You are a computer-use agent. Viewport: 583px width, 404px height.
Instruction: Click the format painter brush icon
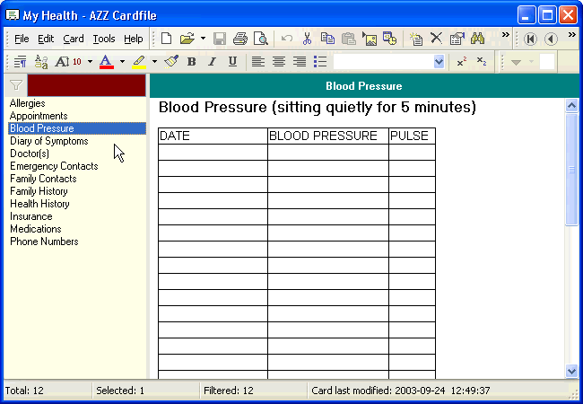coord(171,61)
